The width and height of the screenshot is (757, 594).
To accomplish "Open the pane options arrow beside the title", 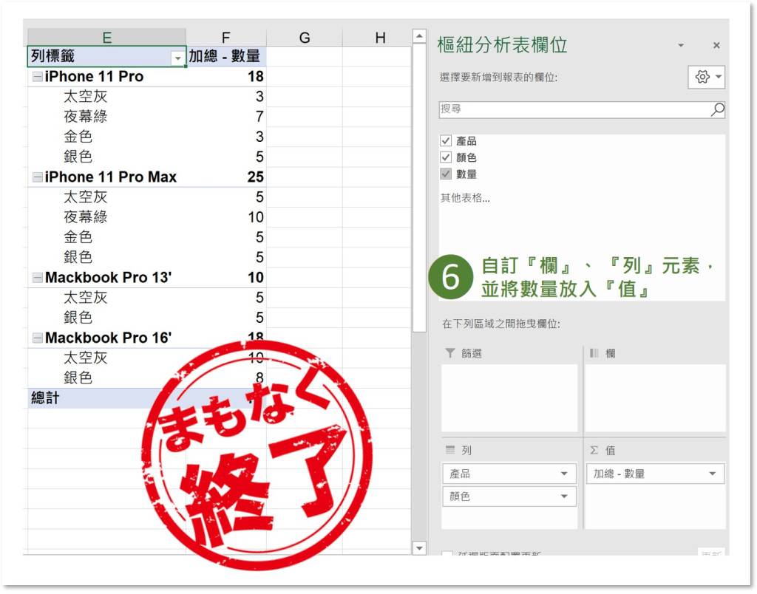I will 681,45.
